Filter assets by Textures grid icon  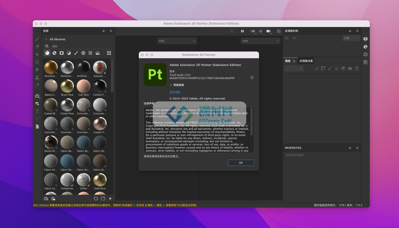(x=90, y=53)
